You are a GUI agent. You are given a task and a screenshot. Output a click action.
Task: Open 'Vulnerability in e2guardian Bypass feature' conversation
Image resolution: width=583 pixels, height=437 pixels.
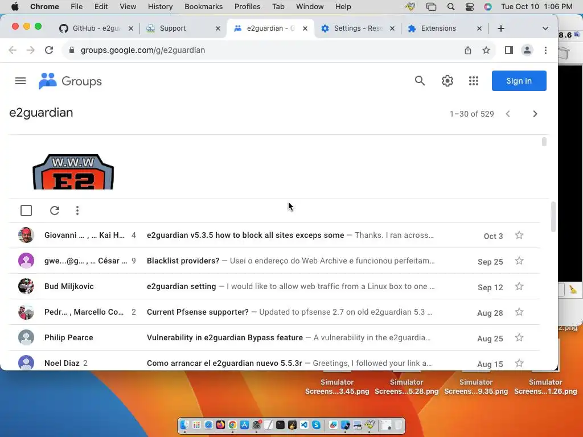224,337
